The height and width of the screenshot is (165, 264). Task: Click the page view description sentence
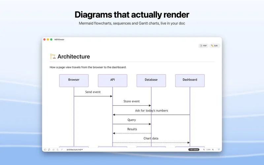(x=88, y=67)
